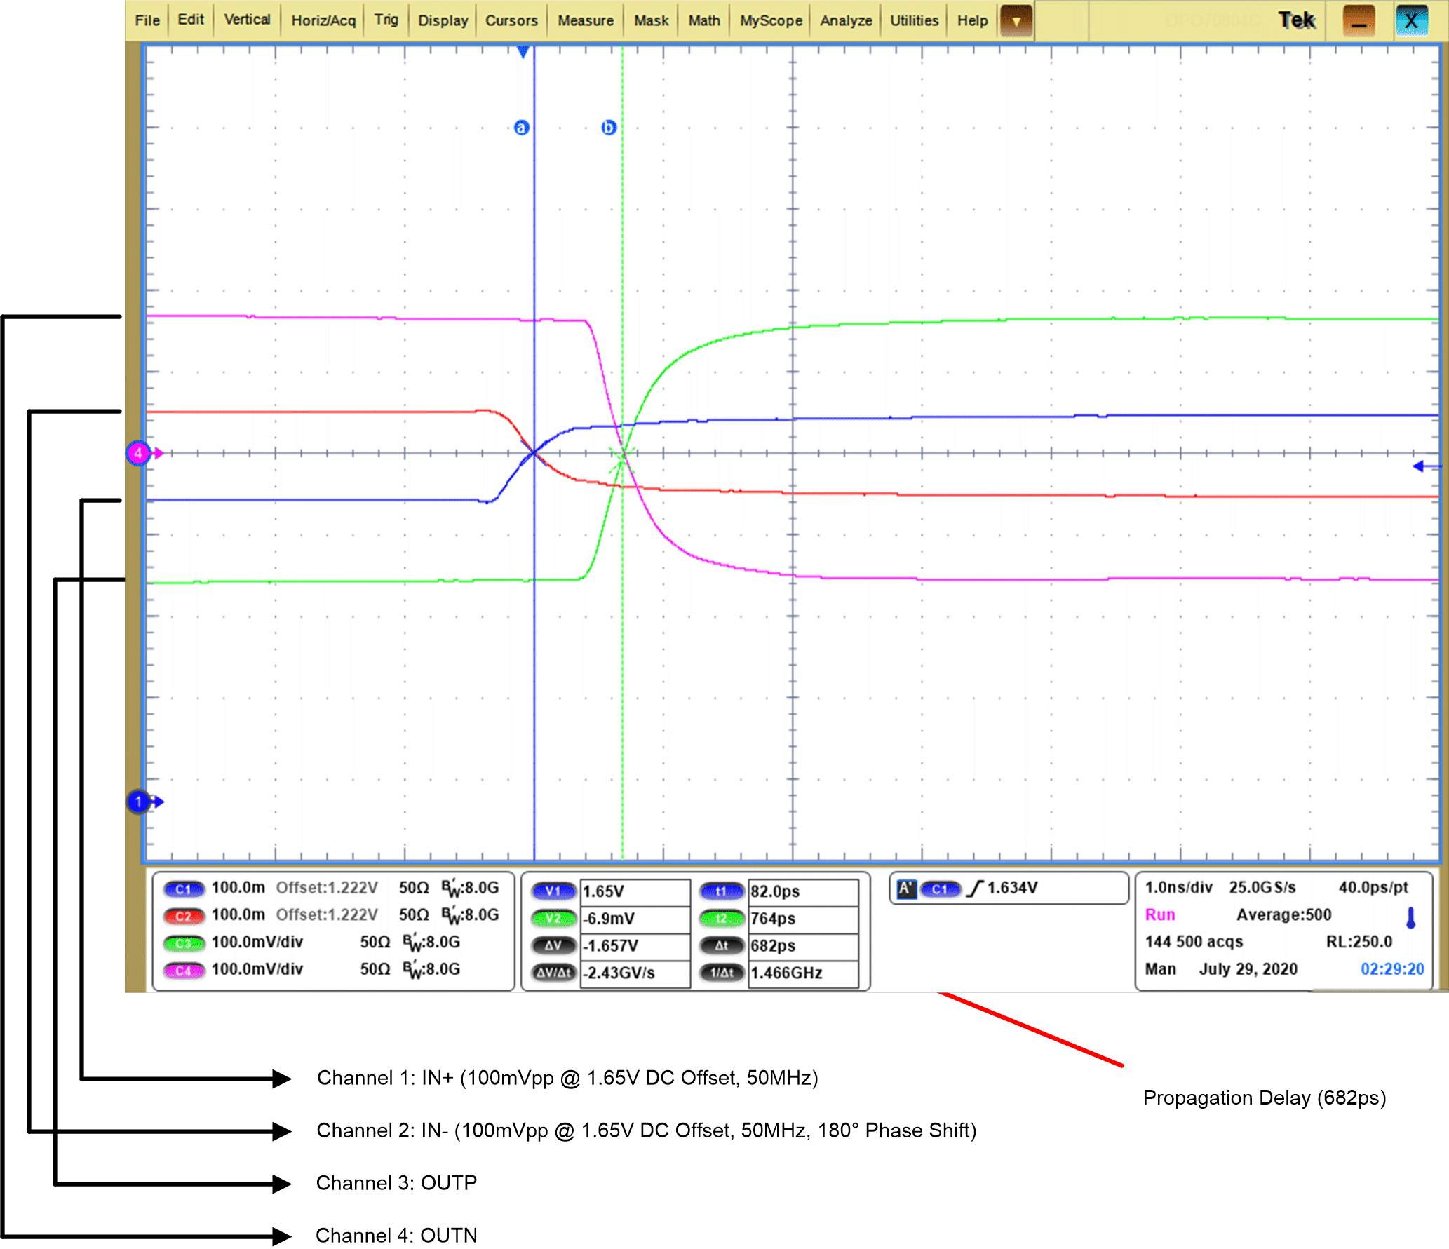
Task: Click the C2 channel settings badge
Action: [184, 915]
